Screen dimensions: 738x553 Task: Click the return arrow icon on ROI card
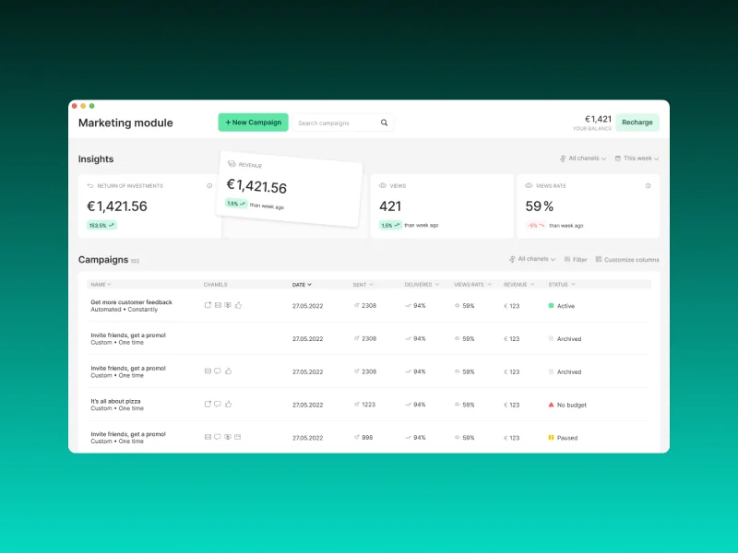pyautogui.click(x=90, y=186)
